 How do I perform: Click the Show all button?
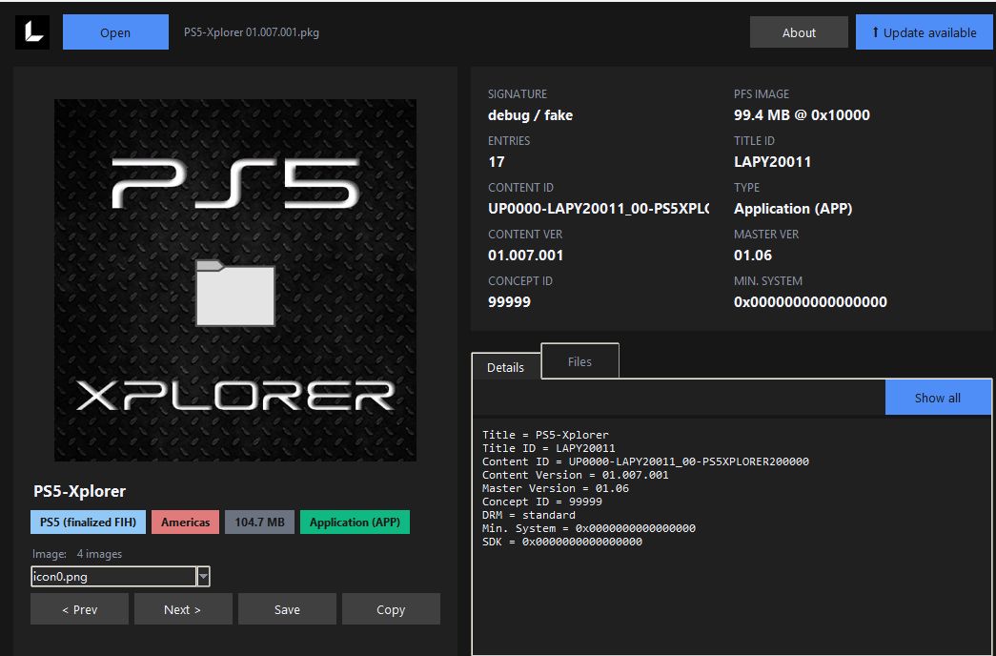pos(938,398)
